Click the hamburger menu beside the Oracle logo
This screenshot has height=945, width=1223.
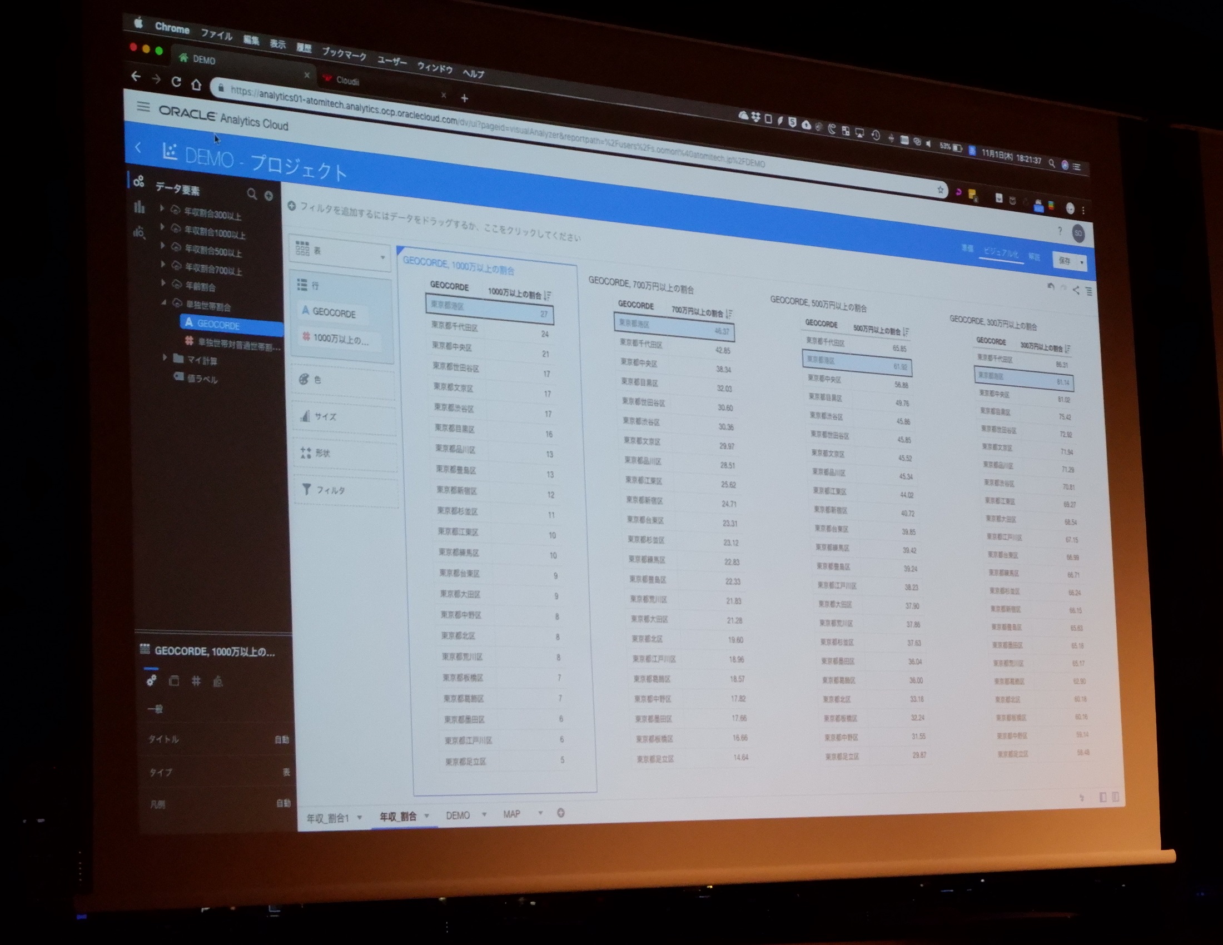pyautogui.click(x=143, y=106)
